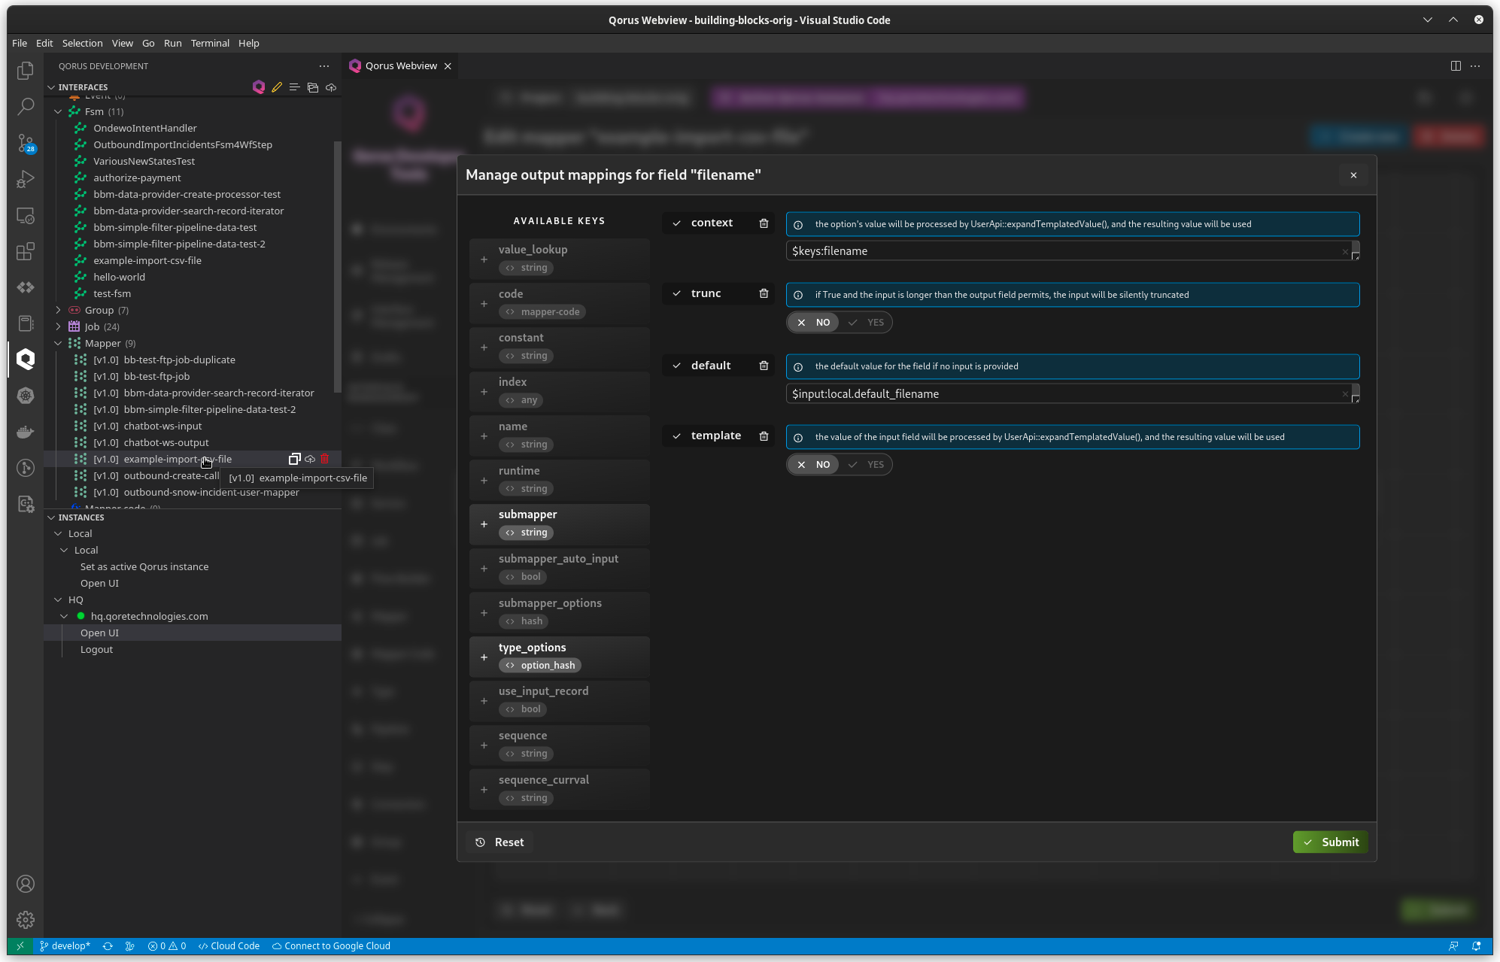Open Extensions view in activity bar

pos(26,251)
